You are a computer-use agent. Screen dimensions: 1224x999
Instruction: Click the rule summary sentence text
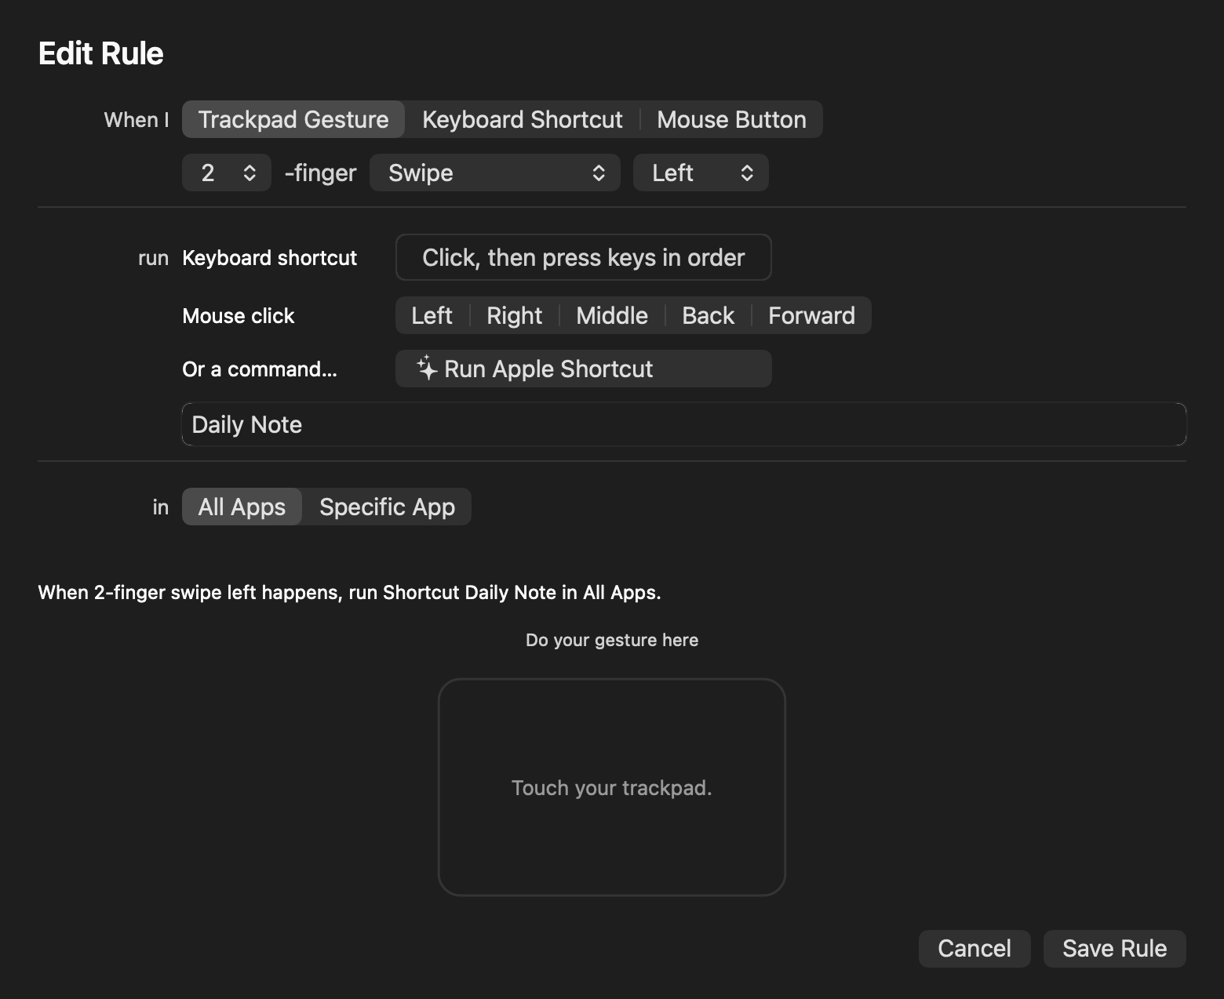(x=349, y=592)
